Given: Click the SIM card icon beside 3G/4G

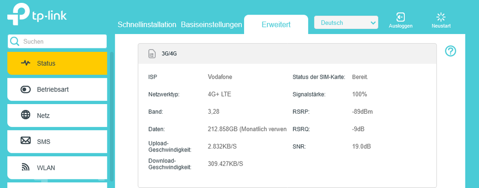Looking at the screenshot, I should coord(152,54).
